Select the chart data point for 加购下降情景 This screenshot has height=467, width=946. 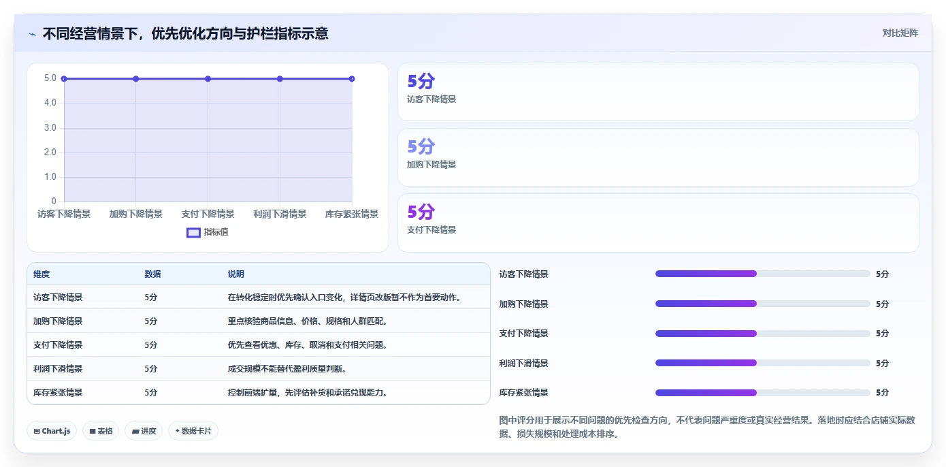[136, 79]
